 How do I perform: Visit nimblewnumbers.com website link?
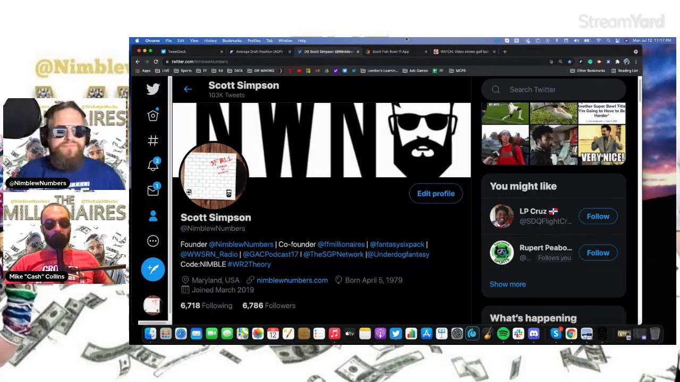292,280
